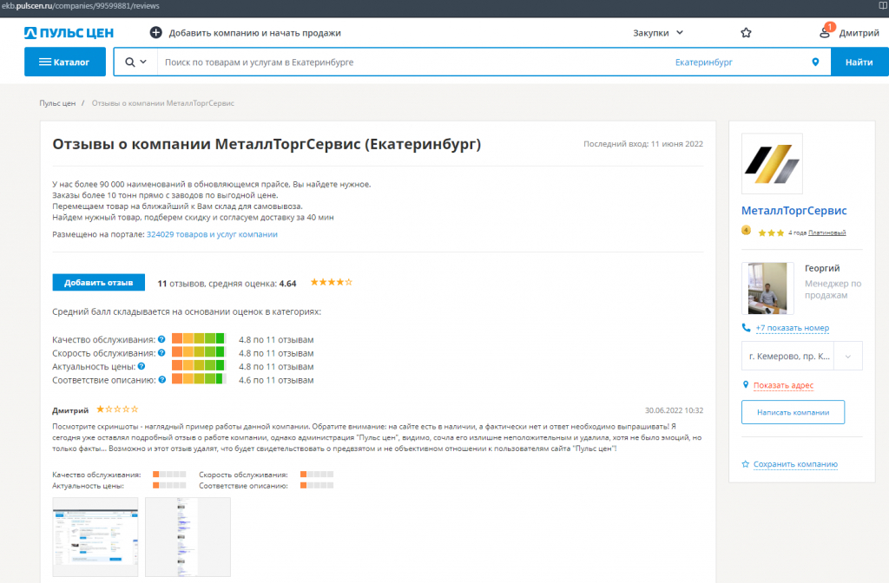Click the Пульс цен logo

click(x=69, y=33)
